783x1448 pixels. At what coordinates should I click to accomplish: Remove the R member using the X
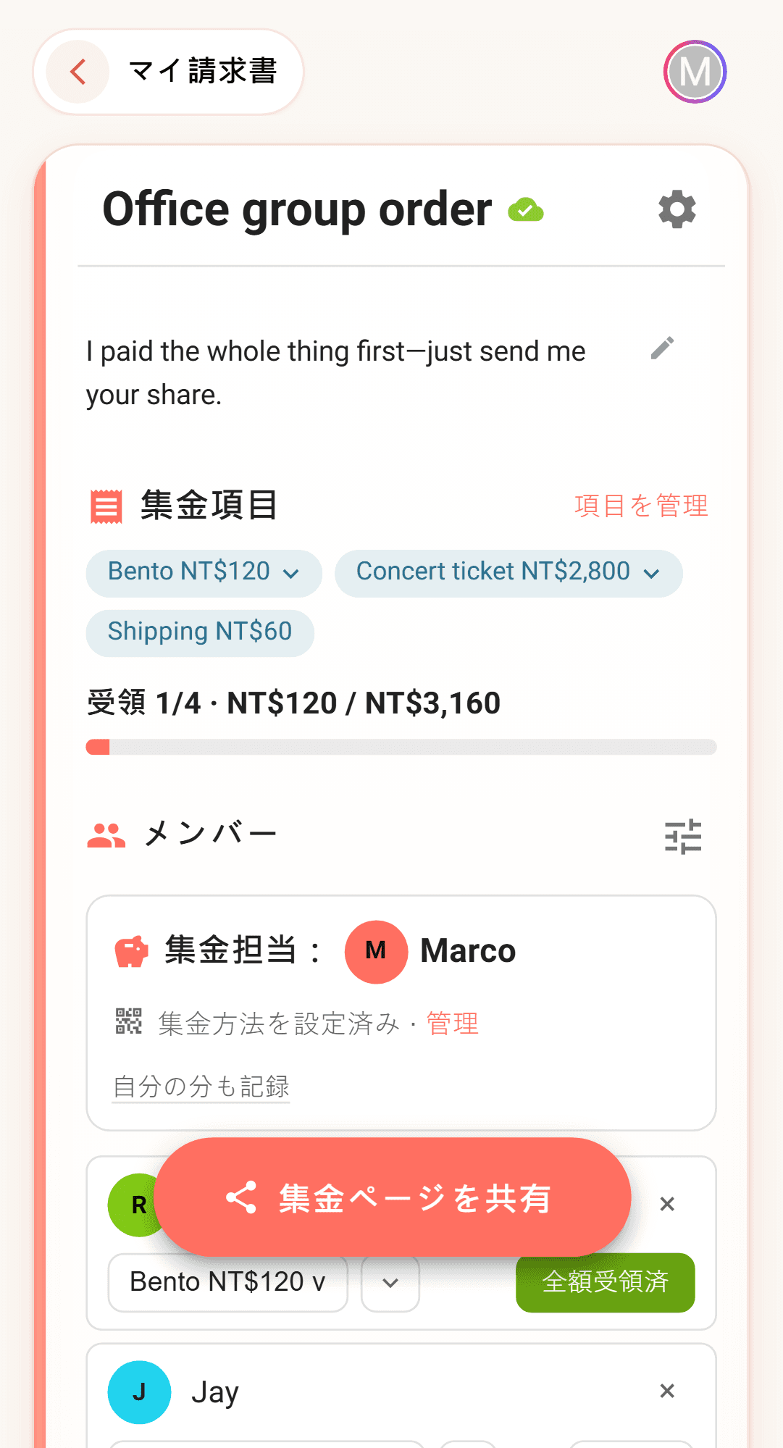[667, 1204]
